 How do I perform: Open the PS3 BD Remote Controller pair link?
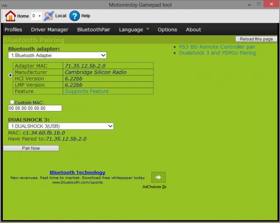(x=217, y=47)
